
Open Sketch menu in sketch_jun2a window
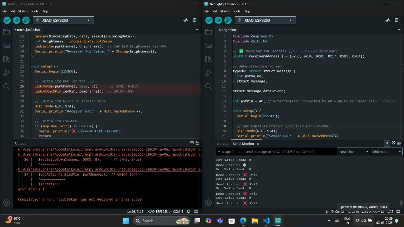click(23, 11)
